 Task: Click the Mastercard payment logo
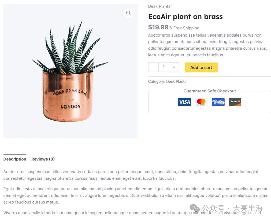(x=201, y=102)
